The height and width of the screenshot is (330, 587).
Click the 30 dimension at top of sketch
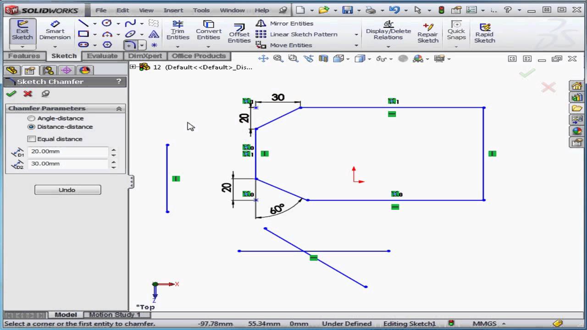tap(278, 97)
